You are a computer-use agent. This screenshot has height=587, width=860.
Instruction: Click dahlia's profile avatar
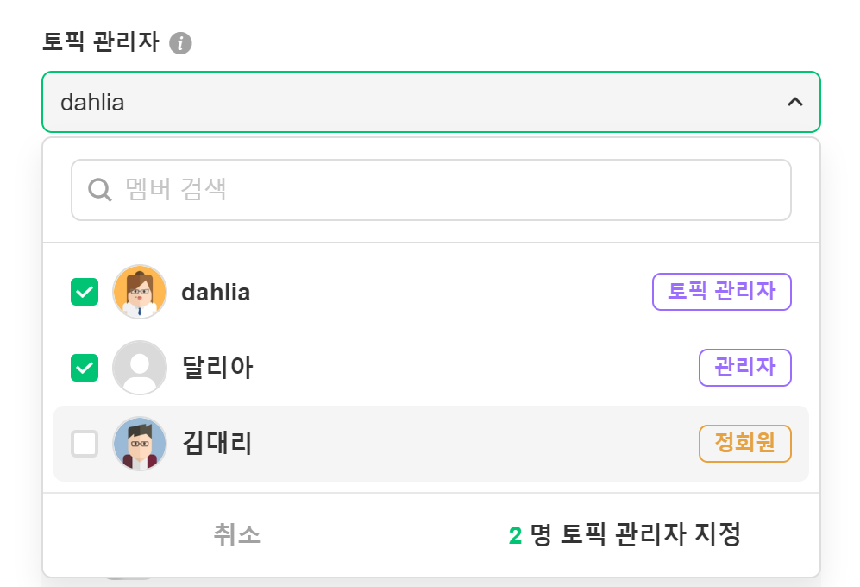[139, 292]
